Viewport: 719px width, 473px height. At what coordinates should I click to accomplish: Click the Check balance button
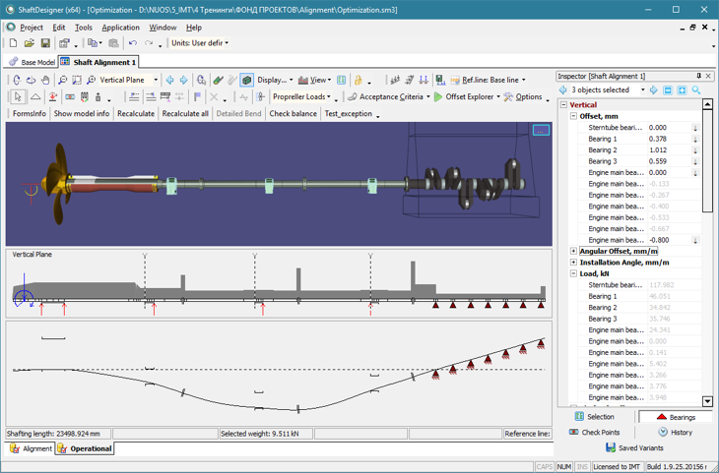pyautogui.click(x=293, y=113)
